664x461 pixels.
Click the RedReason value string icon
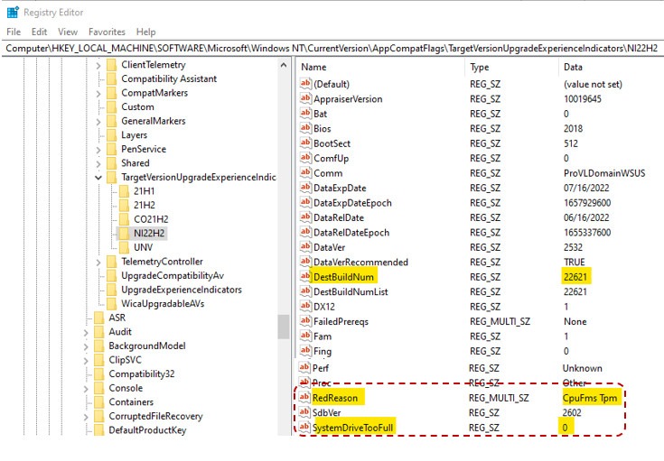[x=304, y=398]
